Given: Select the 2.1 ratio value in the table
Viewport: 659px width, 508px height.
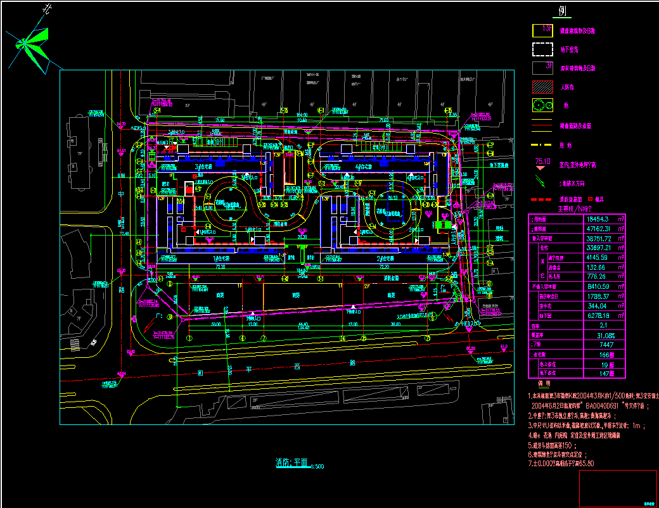Looking at the screenshot, I should click(603, 325).
